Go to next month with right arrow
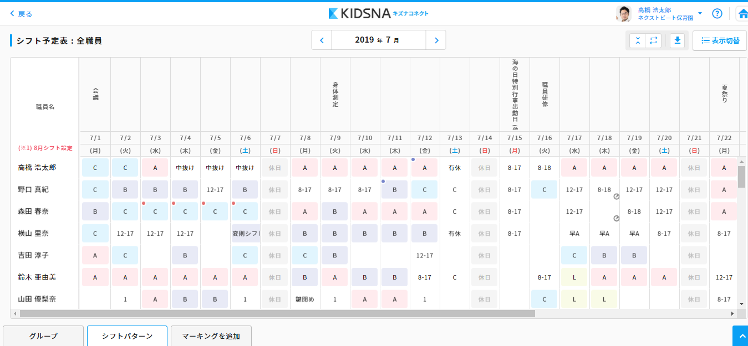 (x=436, y=40)
